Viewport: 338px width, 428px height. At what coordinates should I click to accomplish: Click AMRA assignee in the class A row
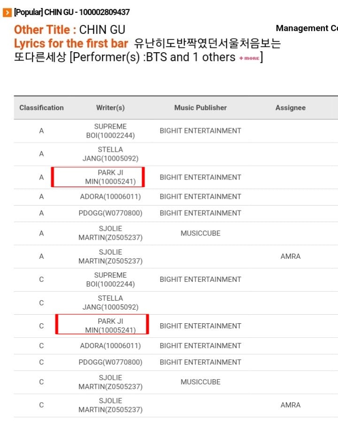pyautogui.click(x=291, y=257)
